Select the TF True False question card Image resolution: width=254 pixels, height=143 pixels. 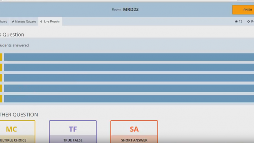pos(73,132)
